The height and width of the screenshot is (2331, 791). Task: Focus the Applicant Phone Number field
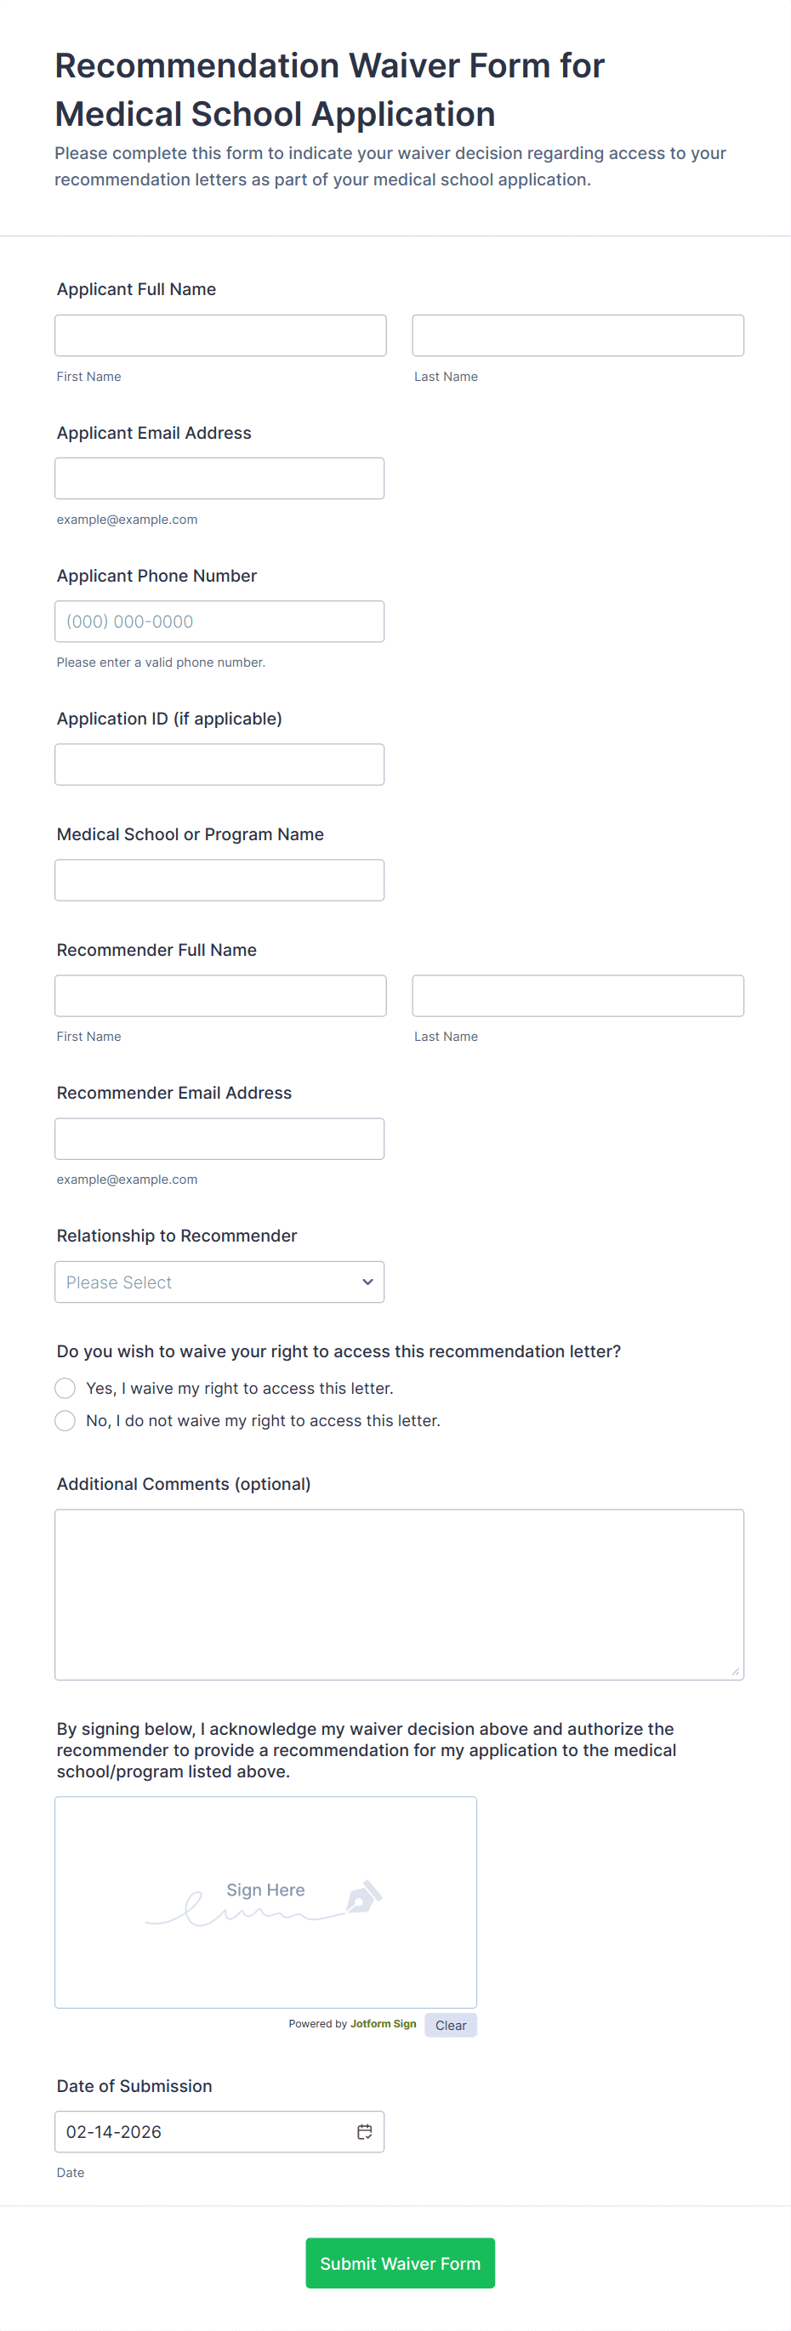[x=219, y=622]
